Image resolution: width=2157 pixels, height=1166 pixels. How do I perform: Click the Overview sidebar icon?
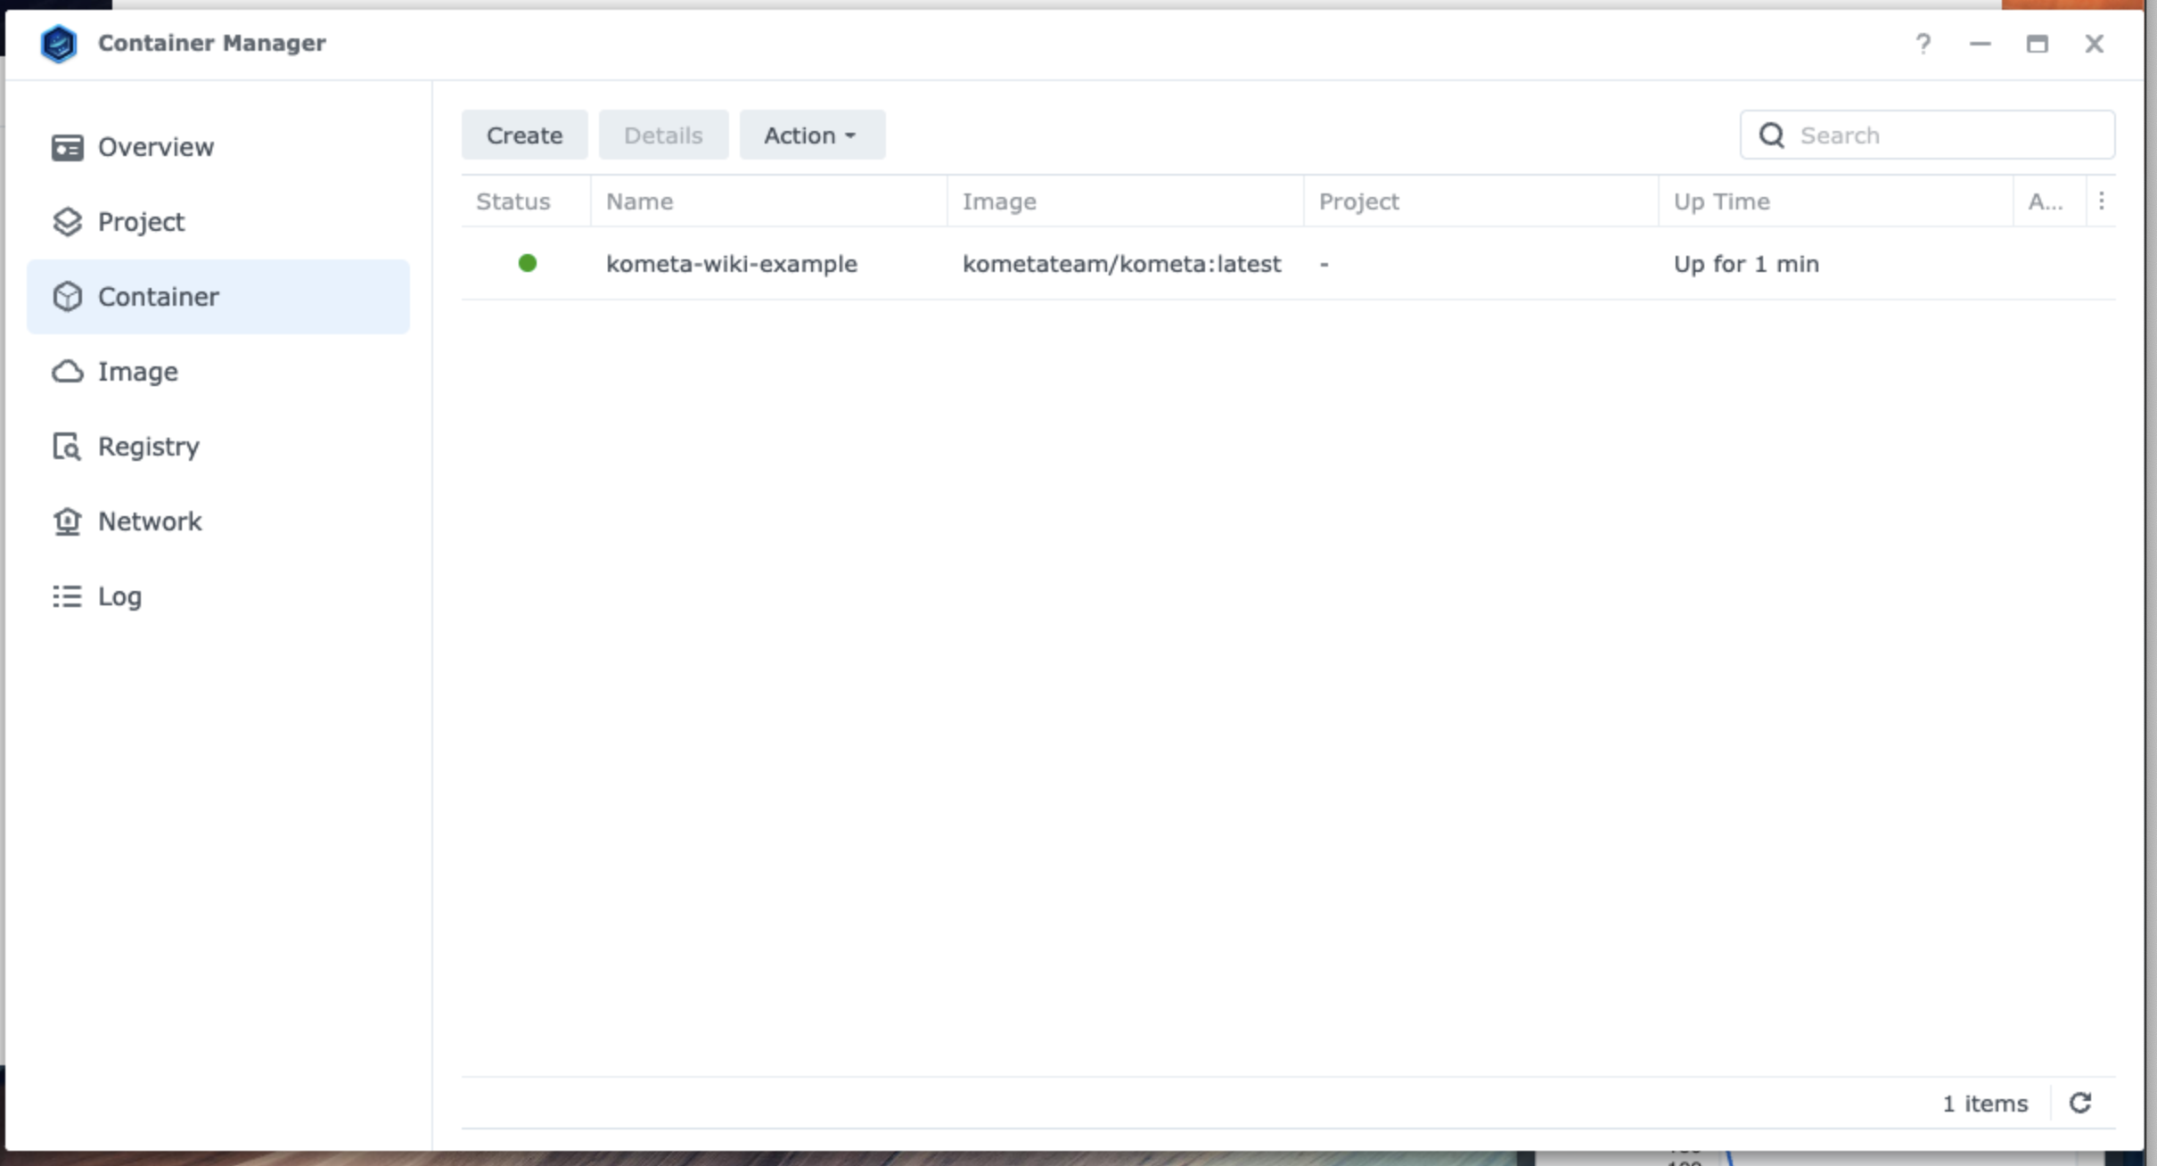pyautogui.click(x=68, y=147)
